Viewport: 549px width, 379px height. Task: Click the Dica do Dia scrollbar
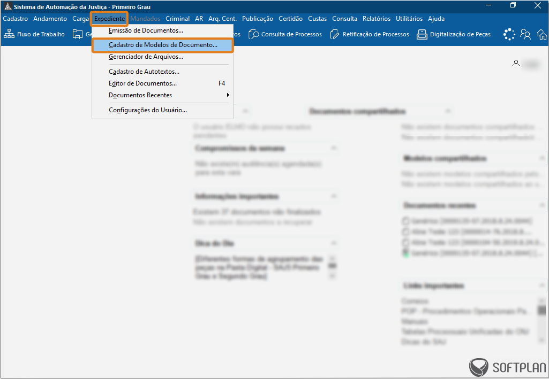[333, 267]
